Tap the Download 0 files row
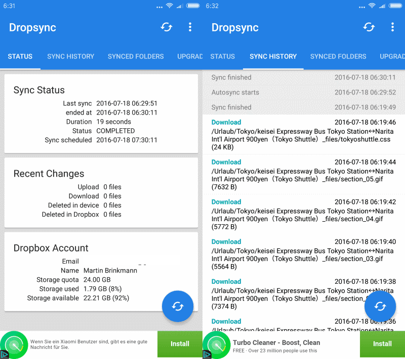The height and width of the screenshot is (359, 405). pos(95,196)
